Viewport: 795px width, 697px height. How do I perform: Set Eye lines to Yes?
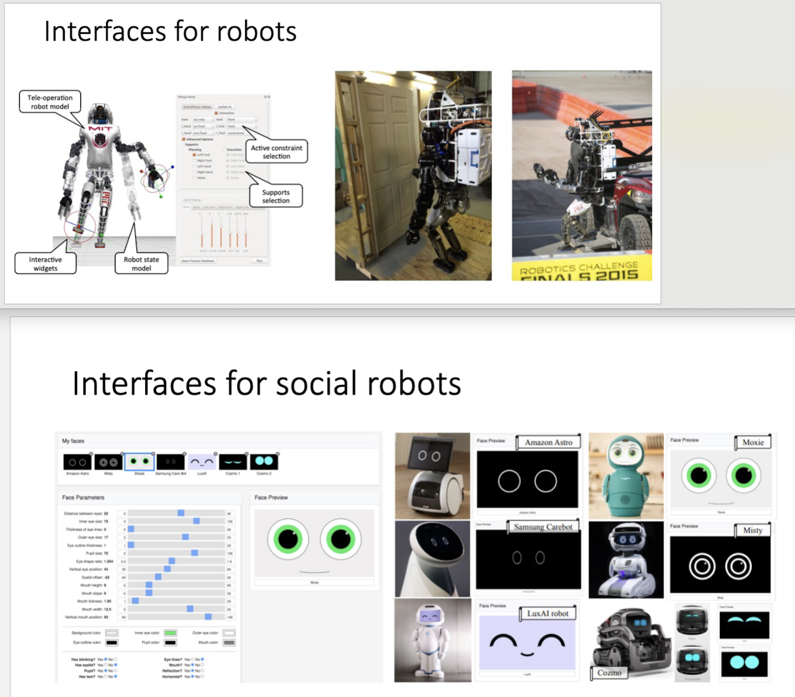(x=193, y=659)
